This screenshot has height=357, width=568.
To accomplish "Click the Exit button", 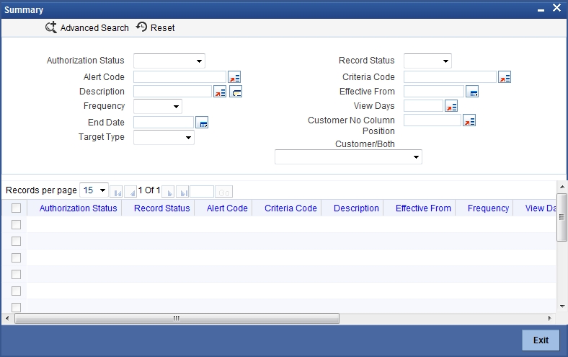I will click(541, 340).
